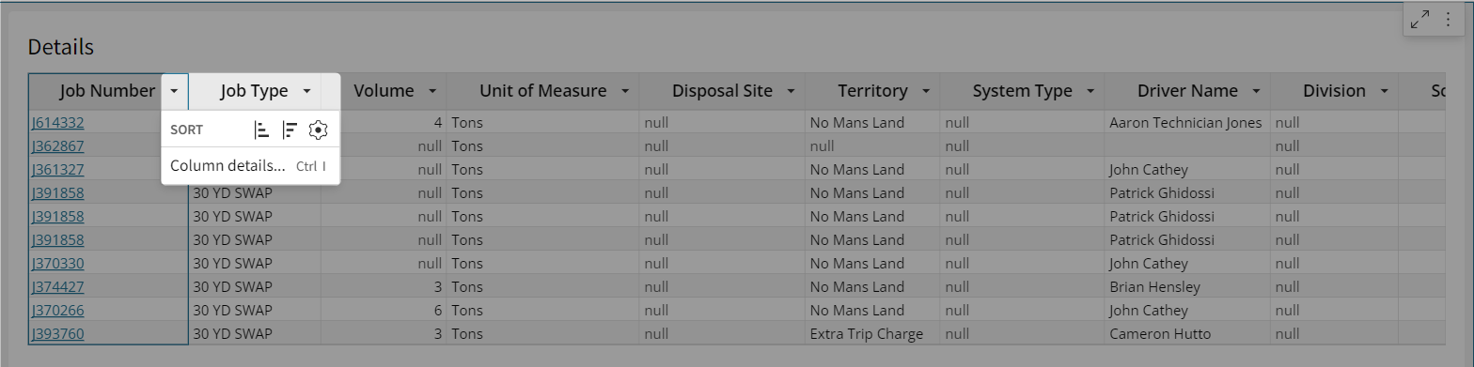
Task: Select the Aaron Technician Jones cell
Action: pyautogui.click(x=1187, y=123)
